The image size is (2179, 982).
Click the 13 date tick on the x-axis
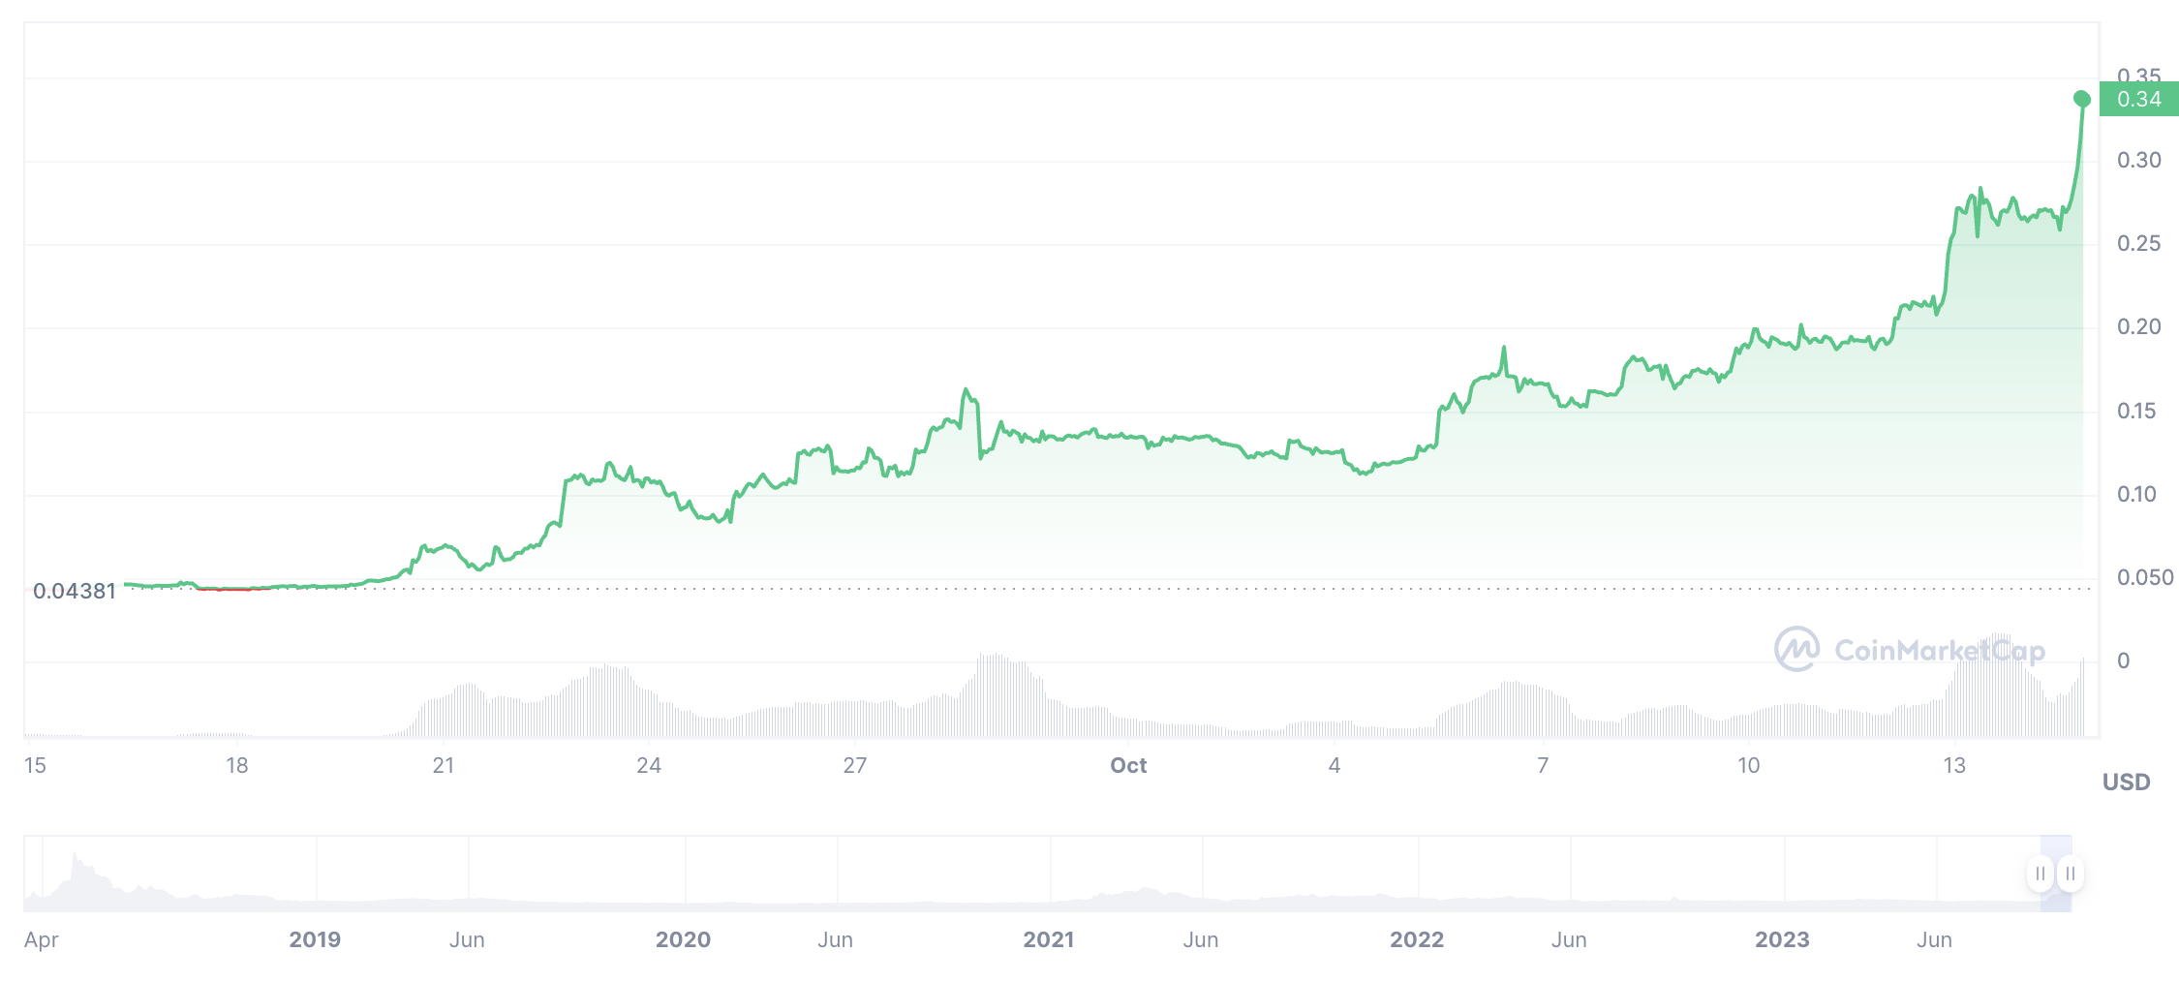click(1954, 765)
